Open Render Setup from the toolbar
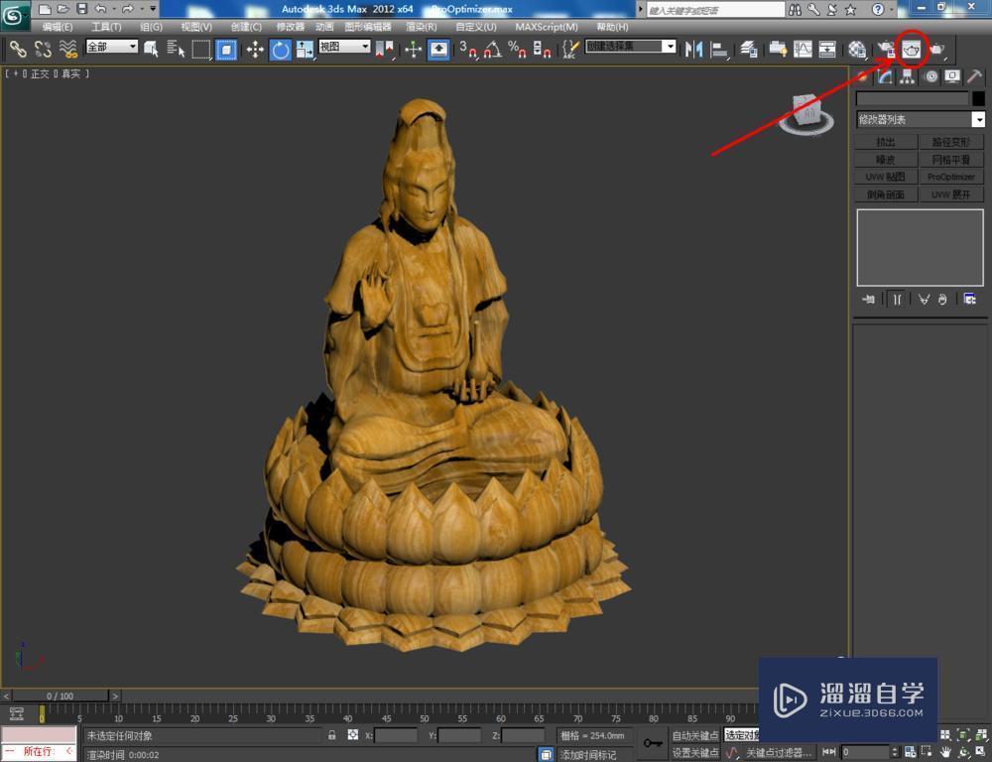 (x=856, y=48)
